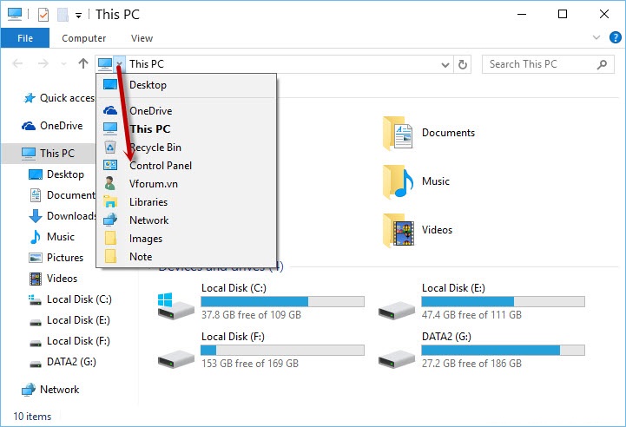The width and height of the screenshot is (626, 427).
Task: Open the Help question mark icon
Action: tap(616, 37)
